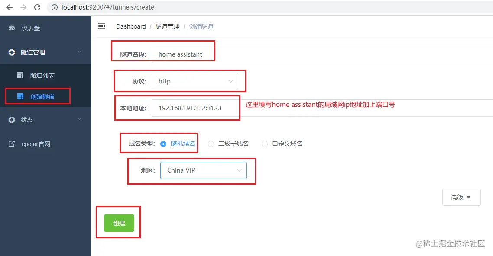Click the 状态 icon in sidebar
493x256 pixels.
[12, 120]
